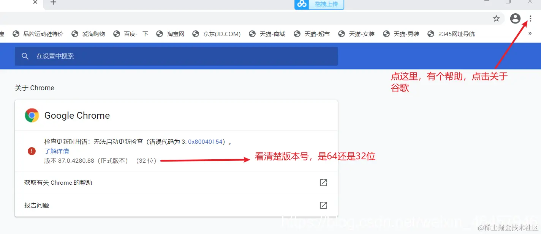Click the globe icon beside 淘宝网
541x234 pixels.
click(x=160, y=34)
